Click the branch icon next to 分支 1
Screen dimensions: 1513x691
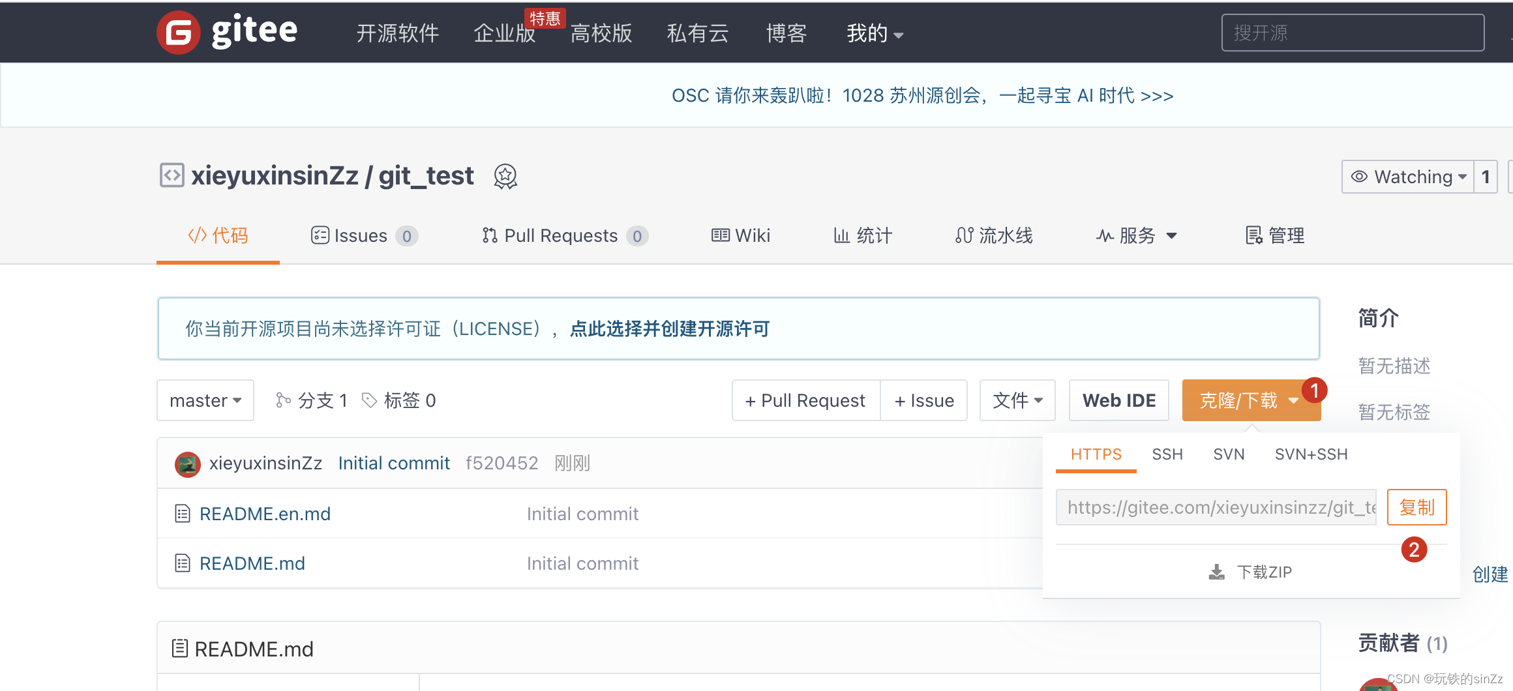coord(283,400)
